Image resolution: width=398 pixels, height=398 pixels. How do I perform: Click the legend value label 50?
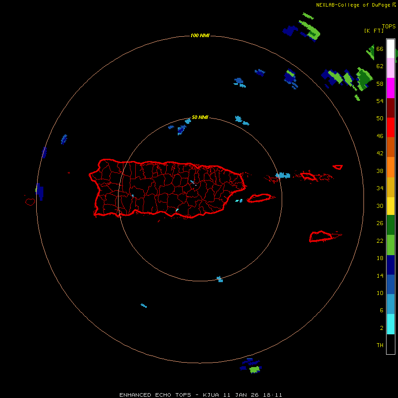[380, 119]
